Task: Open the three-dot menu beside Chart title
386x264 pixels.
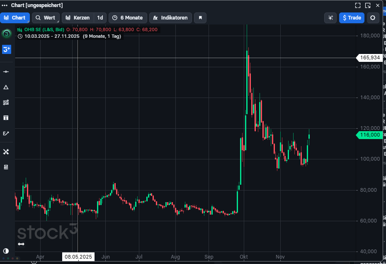Action: coord(5,5)
